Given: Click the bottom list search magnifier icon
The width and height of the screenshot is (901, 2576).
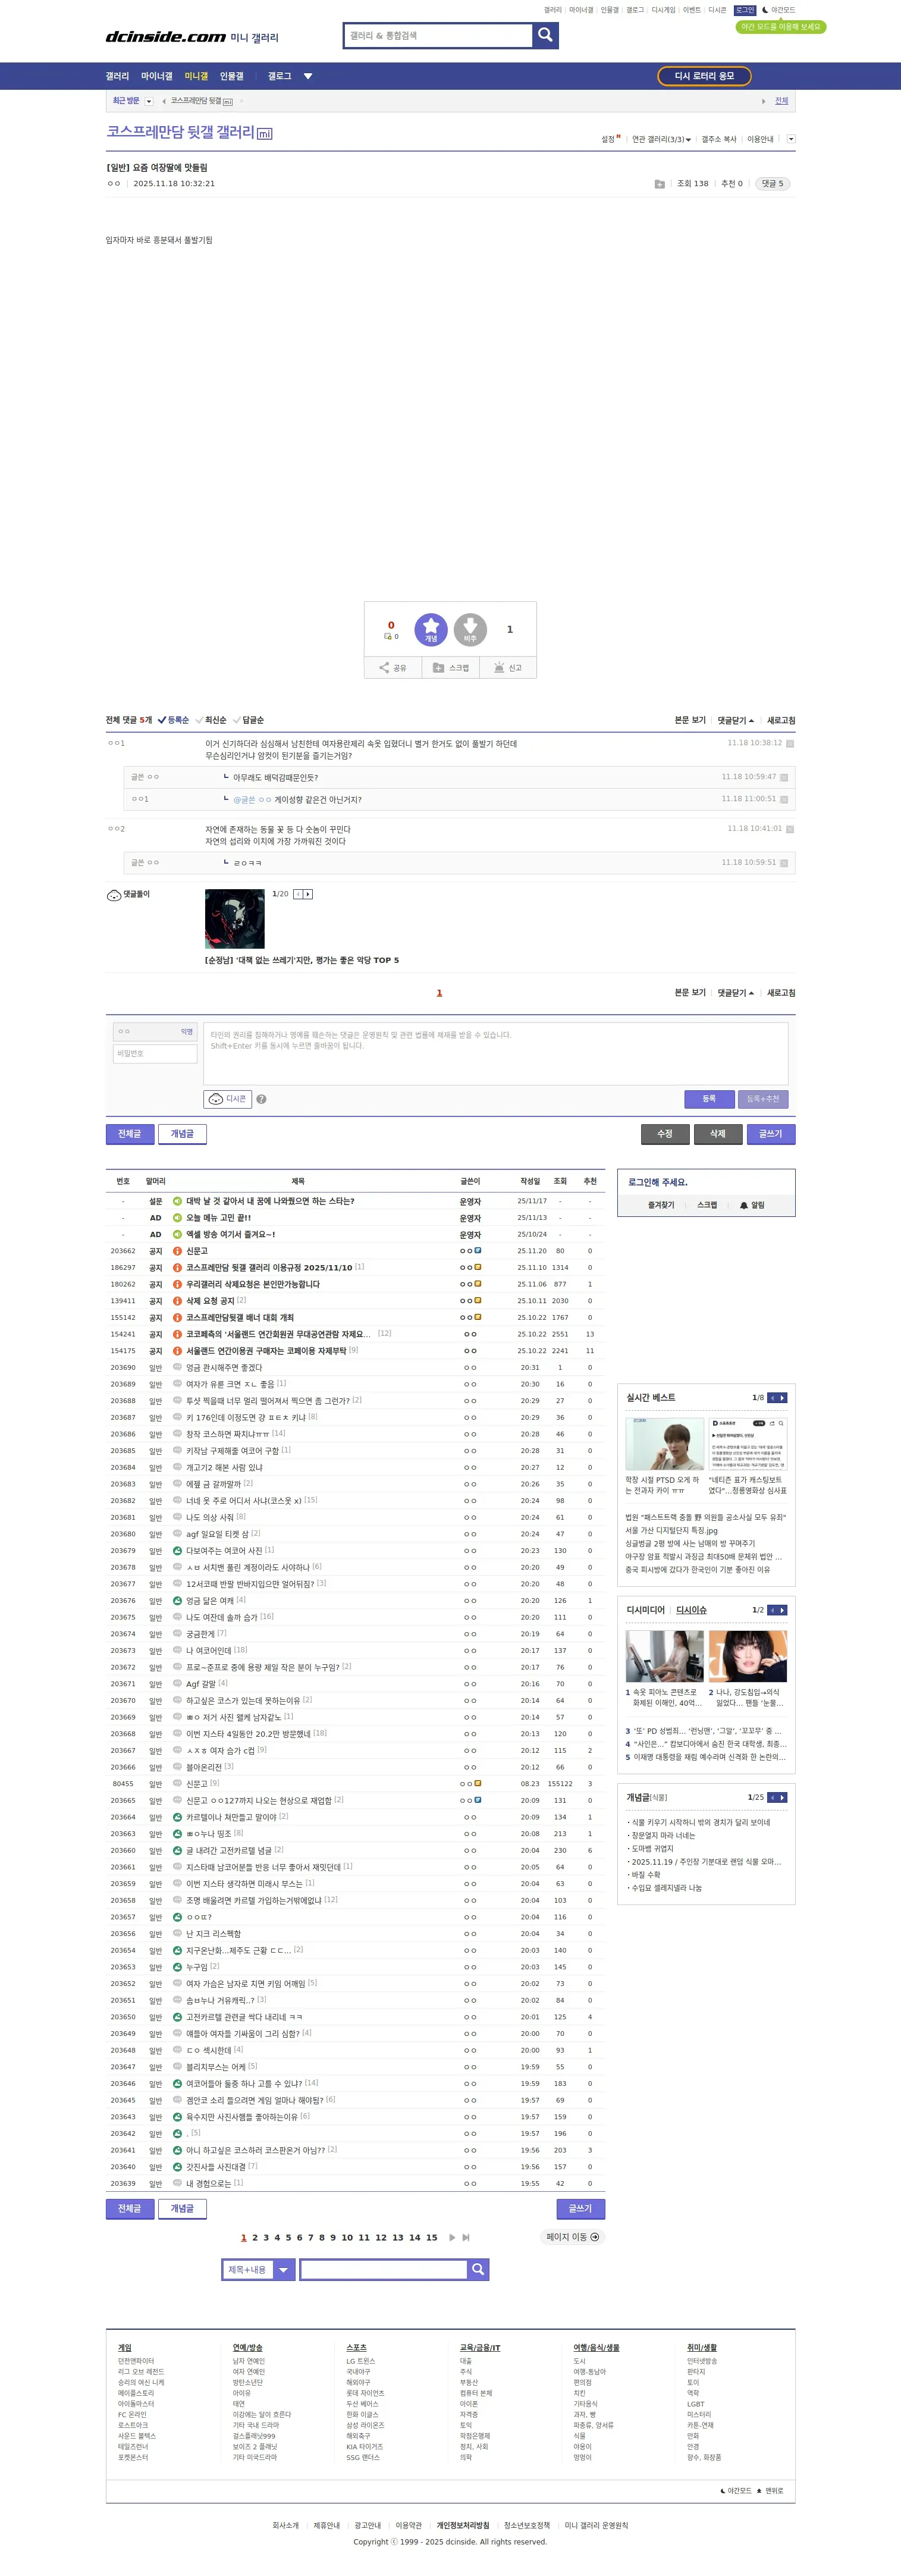Looking at the screenshot, I should coord(478,2269).
